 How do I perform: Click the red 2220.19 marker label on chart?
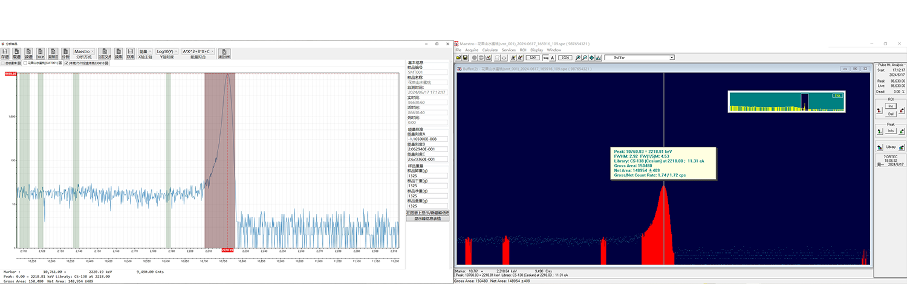227,249
